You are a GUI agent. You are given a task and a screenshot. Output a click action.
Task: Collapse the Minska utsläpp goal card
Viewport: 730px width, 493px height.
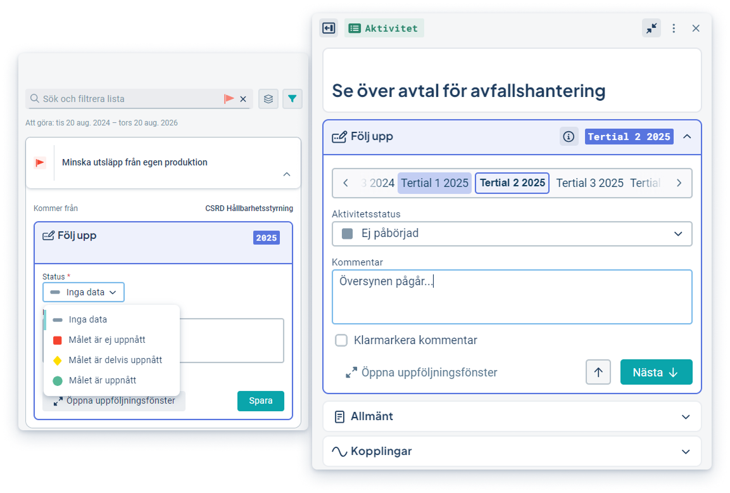coord(287,174)
